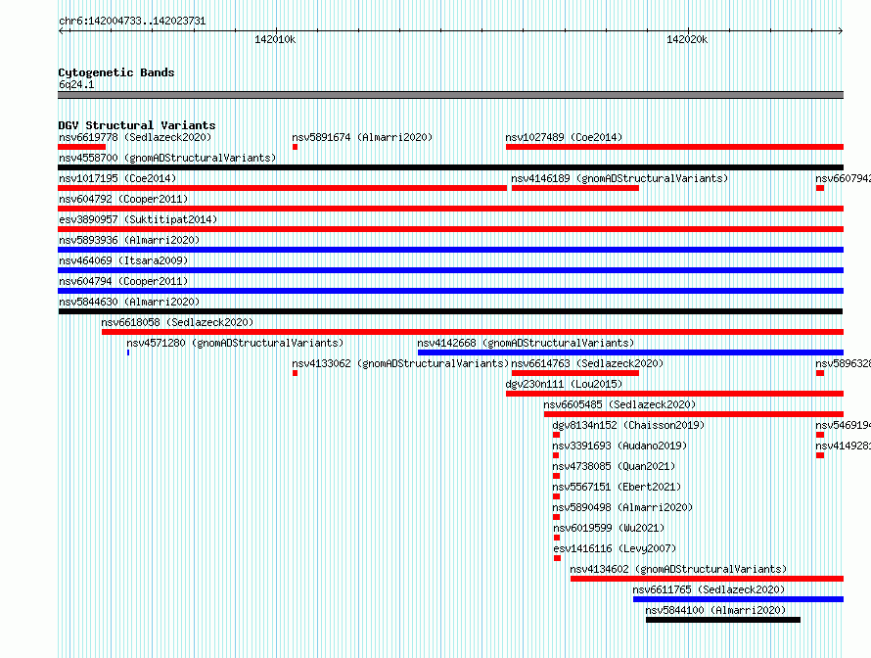Click the nsv604792 (Cooper2011) label

[x=123, y=199]
